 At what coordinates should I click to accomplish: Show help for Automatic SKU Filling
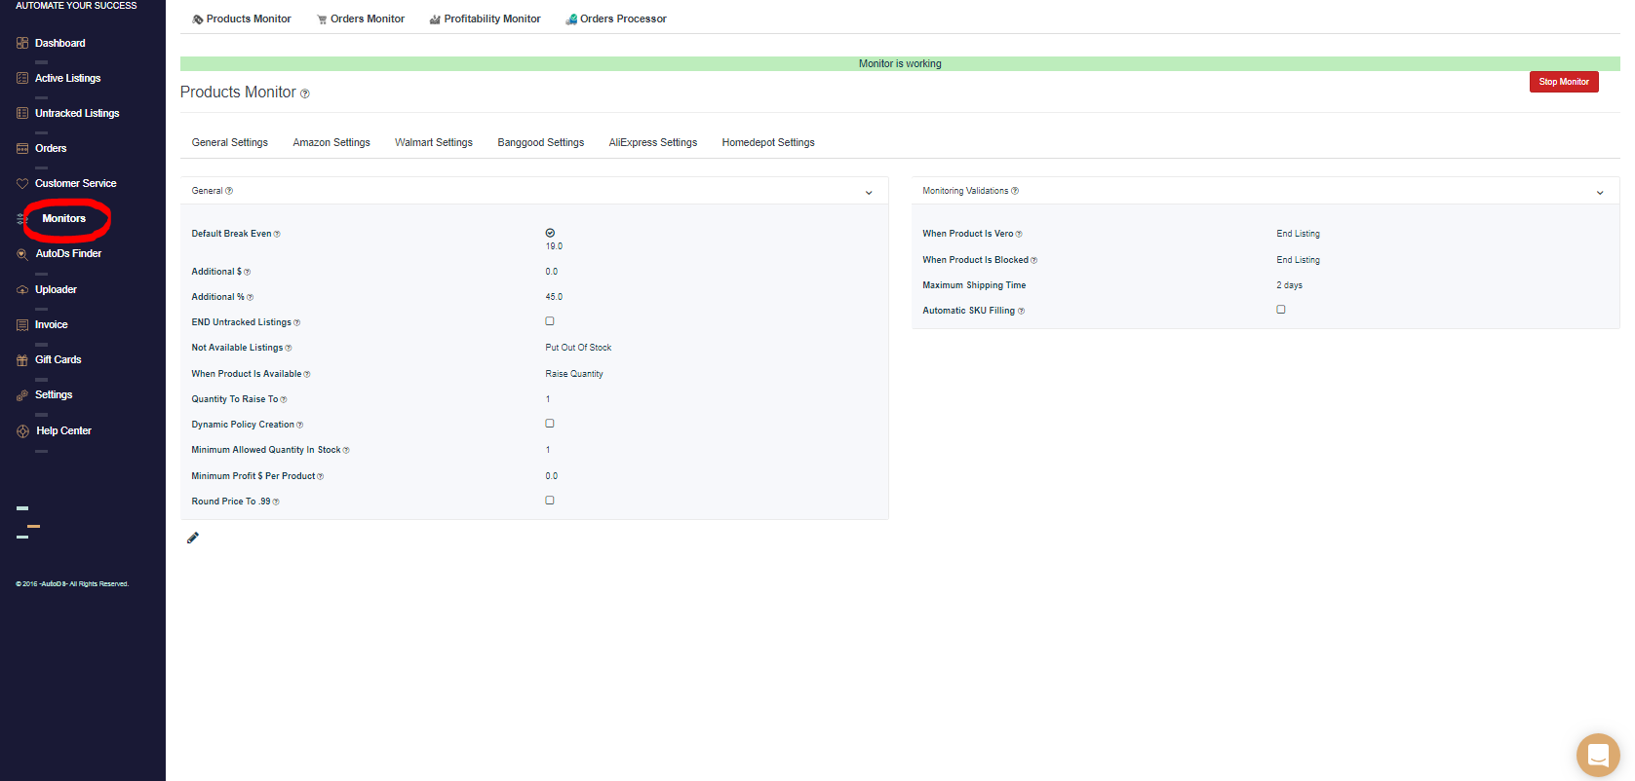(1021, 311)
